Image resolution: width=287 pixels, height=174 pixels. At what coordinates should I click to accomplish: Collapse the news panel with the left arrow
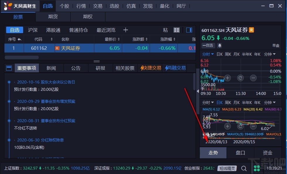198,91
